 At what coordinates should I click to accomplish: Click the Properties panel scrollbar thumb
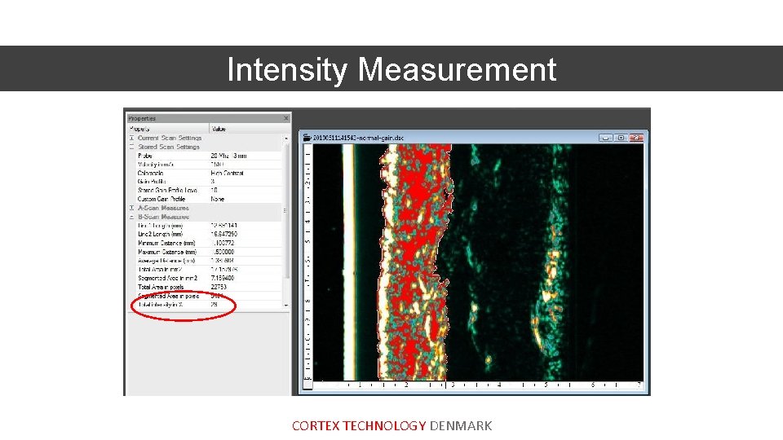[x=286, y=210]
